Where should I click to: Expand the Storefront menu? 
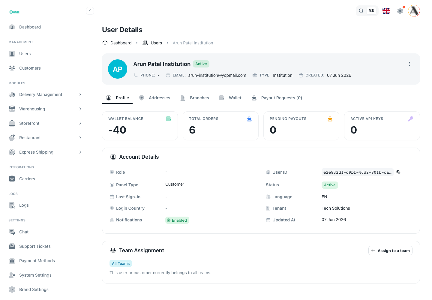pyautogui.click(x=45, y=123)
